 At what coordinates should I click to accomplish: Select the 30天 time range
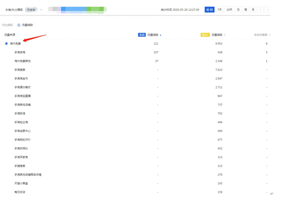coord(229,10)
